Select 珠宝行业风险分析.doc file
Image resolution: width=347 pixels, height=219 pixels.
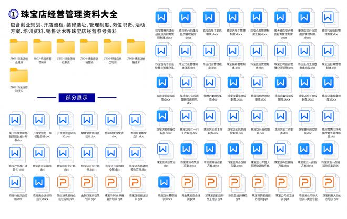tap(17, 184)
